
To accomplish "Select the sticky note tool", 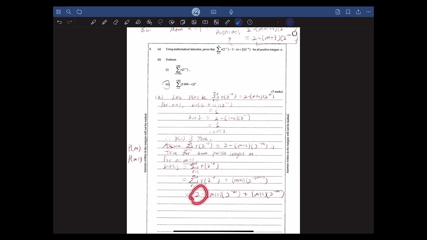I will (183, 22).
